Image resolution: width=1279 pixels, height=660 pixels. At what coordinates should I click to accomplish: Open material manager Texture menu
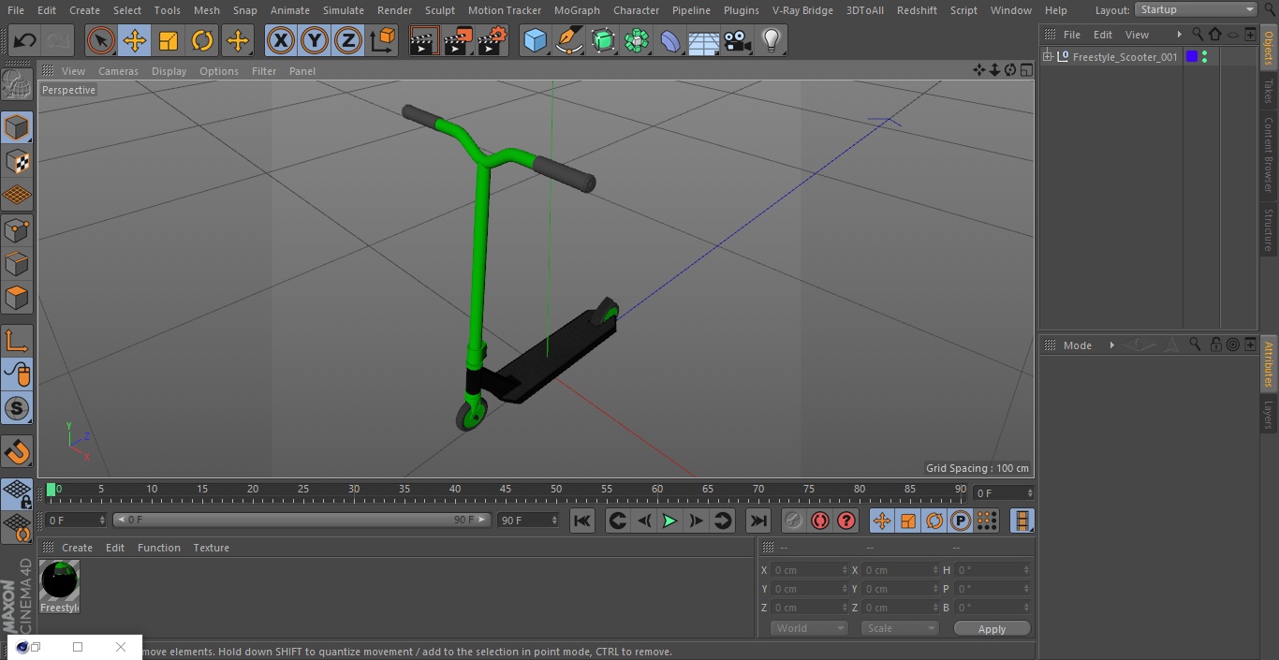coord(212,548)
